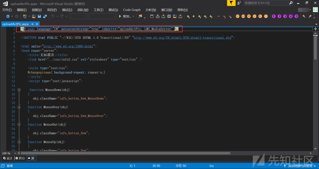Collapse the MouseDown function outline at line 15
The height and width of the screenshot is (169, 319).
click(19, 90)
